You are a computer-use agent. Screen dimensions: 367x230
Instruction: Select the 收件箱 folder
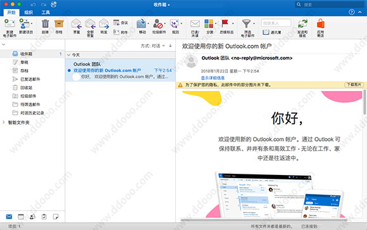[32, 54]
